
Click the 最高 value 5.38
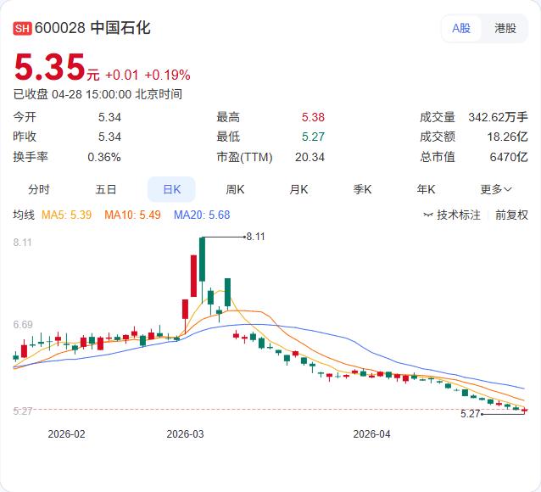(x=313, y=117)
